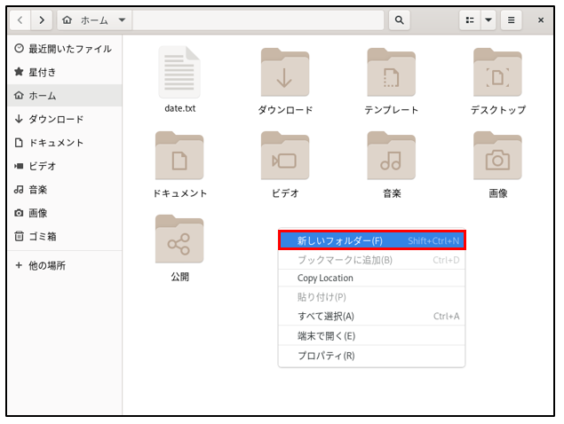This screenshot has height=424, width=564.
Task: Choose すべて選択(A) menu entry
Action: tap(325, 316)
